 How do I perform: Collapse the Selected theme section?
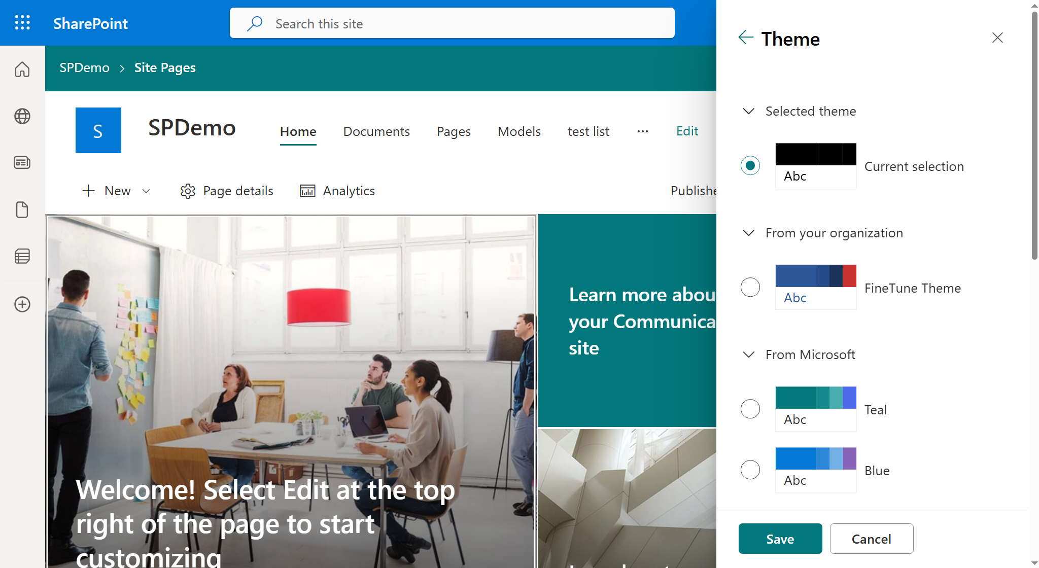point(748,111)
